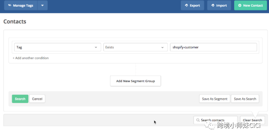Click the cloud icon on Export
This screenshot has height=137, width=269.
click(187, 5)
